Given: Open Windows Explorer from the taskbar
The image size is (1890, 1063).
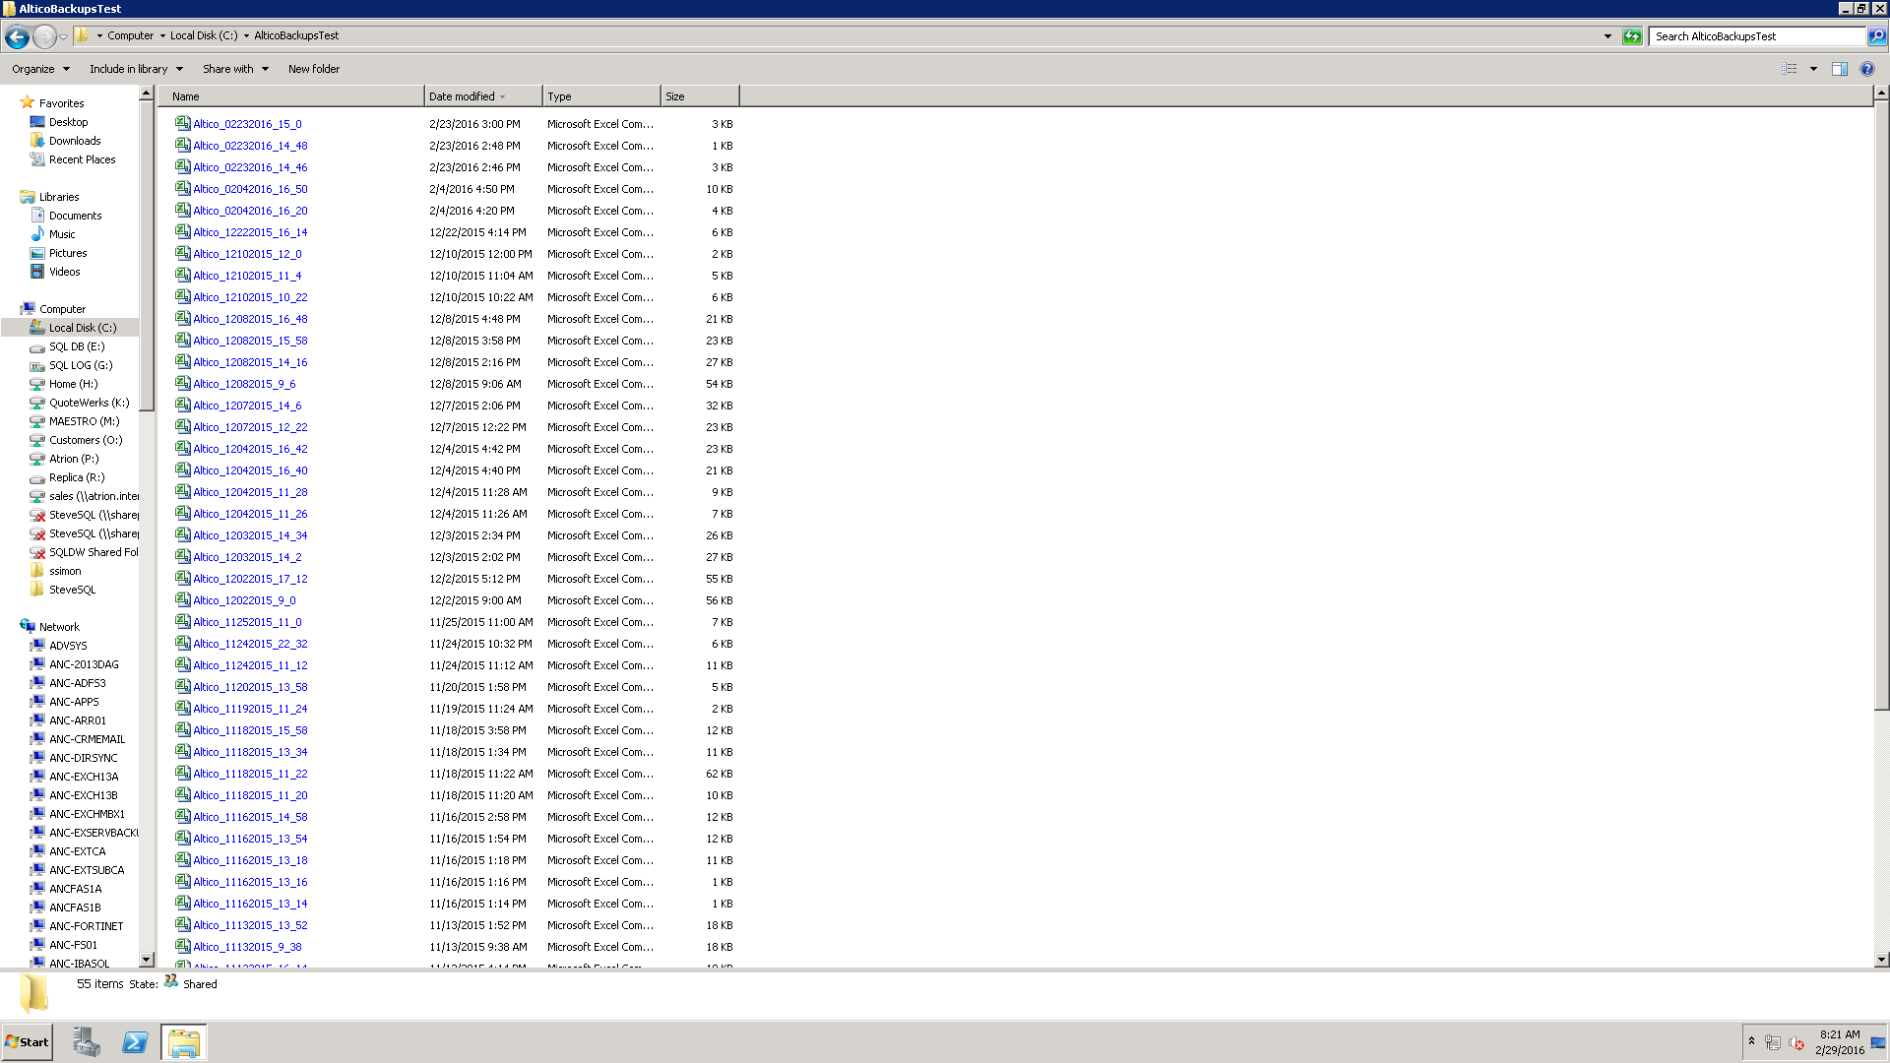Looking at the screenshot, I should coord(183,1041).
